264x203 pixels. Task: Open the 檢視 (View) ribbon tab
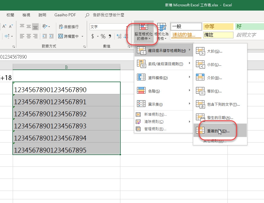tap(26, 15)
